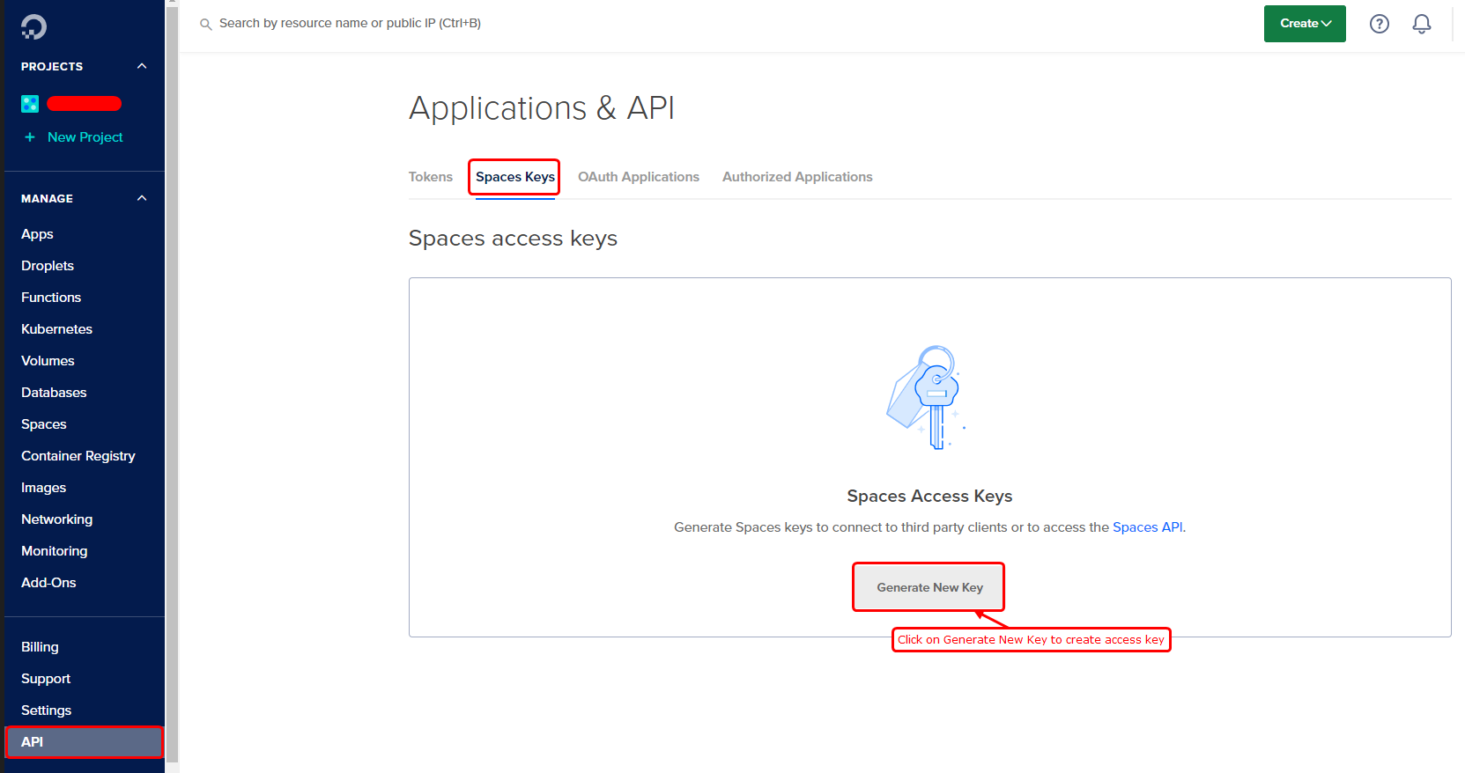Open Add-Ons in the sidebar
Image resolution: width=1465 pixels, height=773 pixels.
click(48, 583)
